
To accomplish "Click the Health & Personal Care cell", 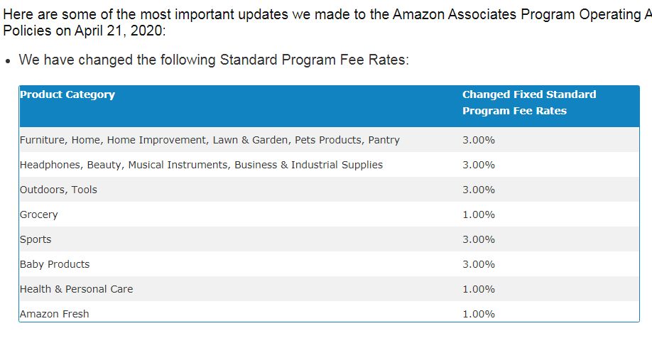I will [x=76, y=289].
